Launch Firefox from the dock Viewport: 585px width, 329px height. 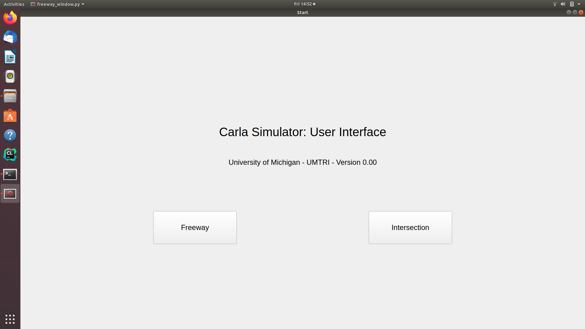click(10, 18)
